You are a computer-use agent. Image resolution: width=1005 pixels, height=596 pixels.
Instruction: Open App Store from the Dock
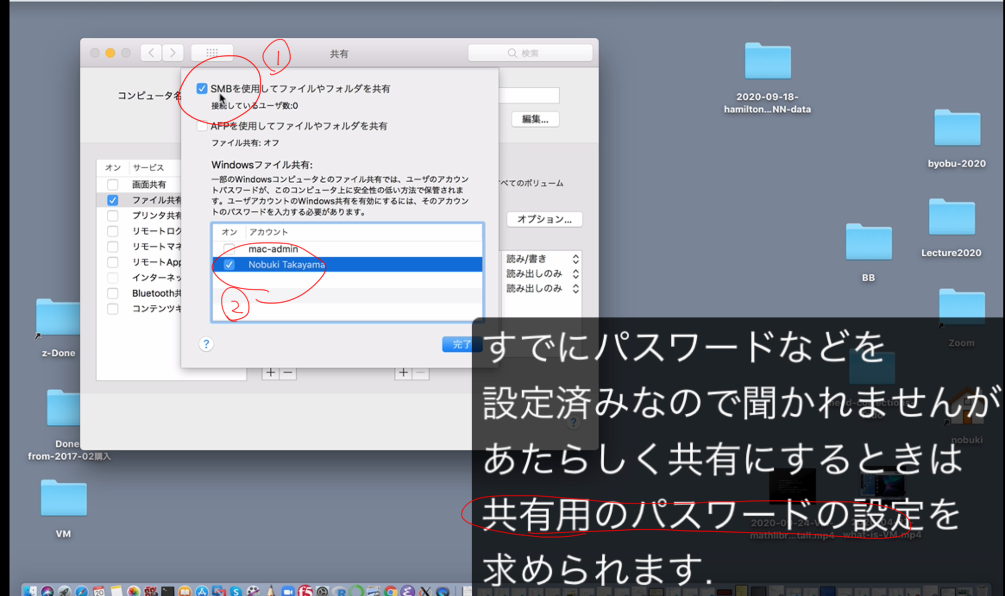[x=202, y=591]
